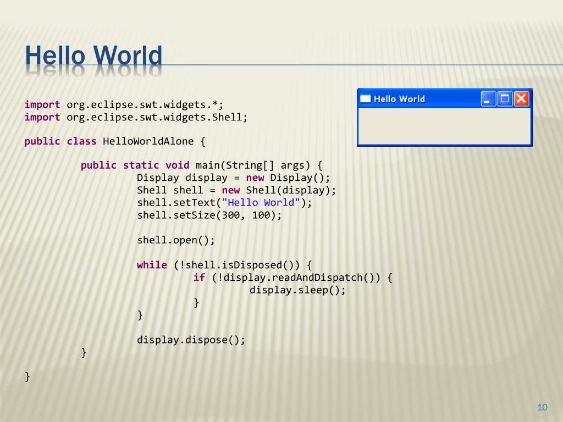Maximize the Hello World window
Screen dimensions: 563x422
point(505,98)
